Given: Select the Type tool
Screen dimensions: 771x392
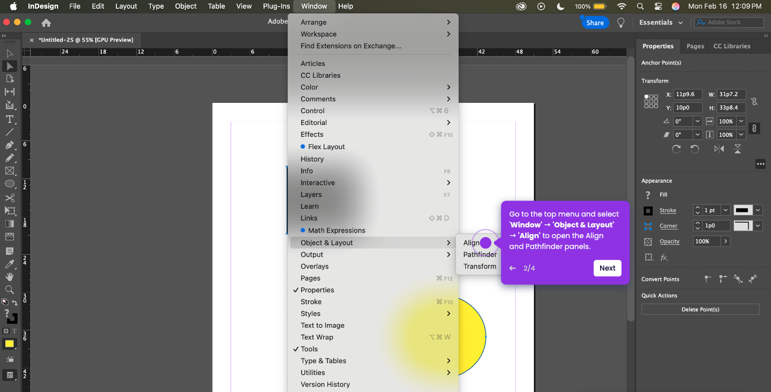Looking at the screenshot, I should [x=9, y=119].
